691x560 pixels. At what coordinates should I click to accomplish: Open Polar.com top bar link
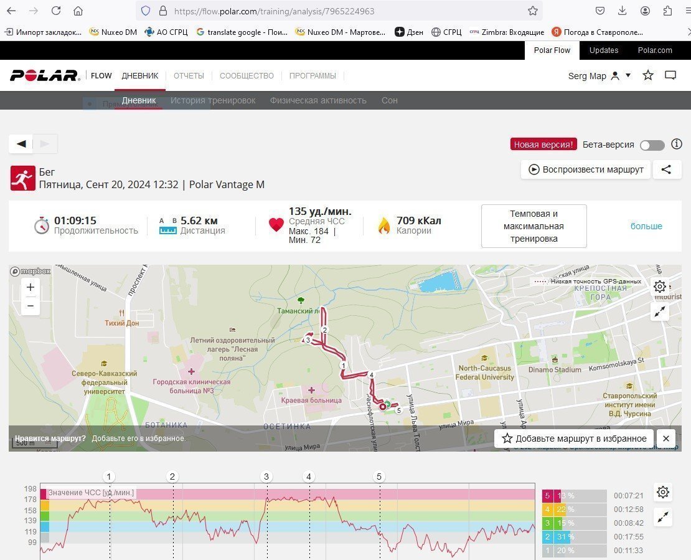coord(655,50)
